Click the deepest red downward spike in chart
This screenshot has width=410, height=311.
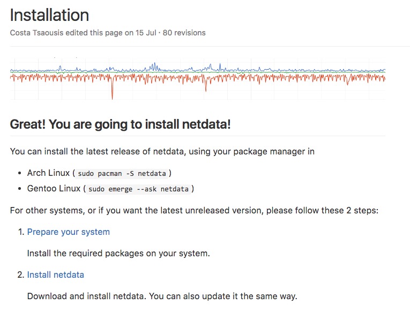coord(112,97)
